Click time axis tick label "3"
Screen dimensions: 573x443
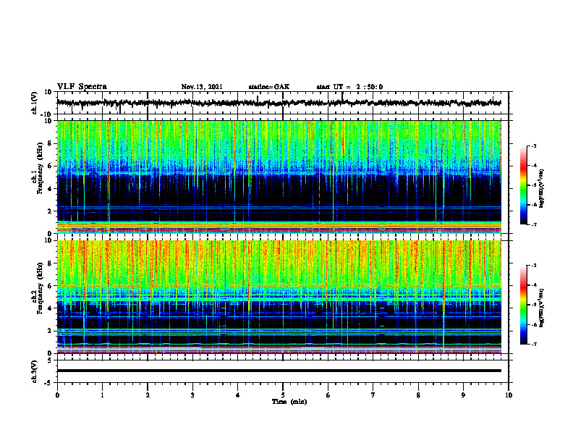(x=192, y=395)
